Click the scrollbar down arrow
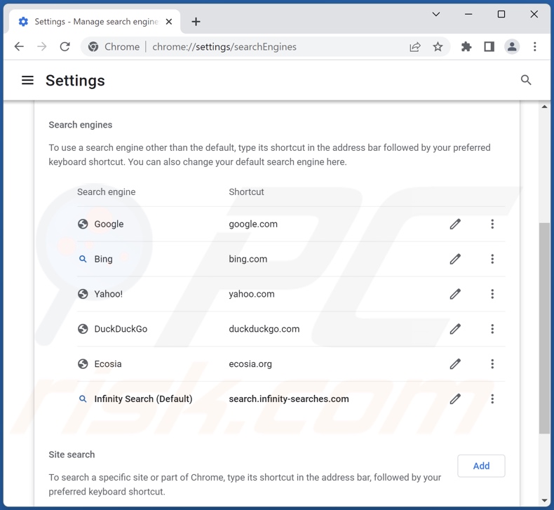The height and width of the screenshot is (510, 554). click(x=544, y=500)
